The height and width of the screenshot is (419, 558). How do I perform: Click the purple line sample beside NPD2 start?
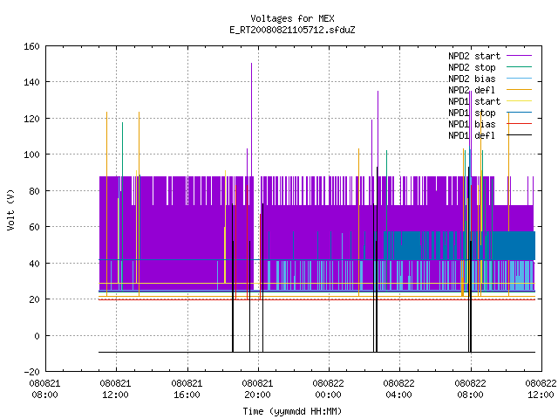point(520,56)
